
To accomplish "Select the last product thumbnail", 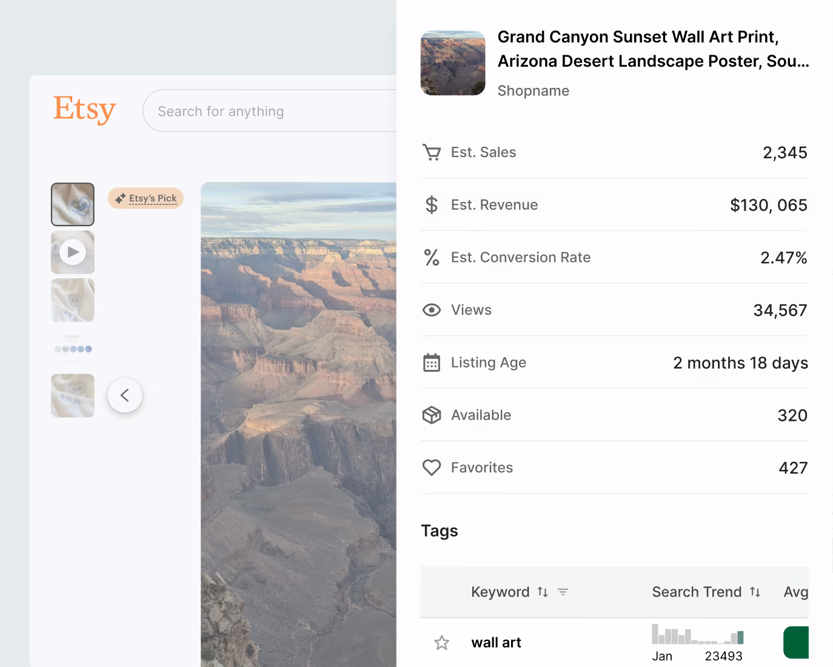I will point(73,395).
